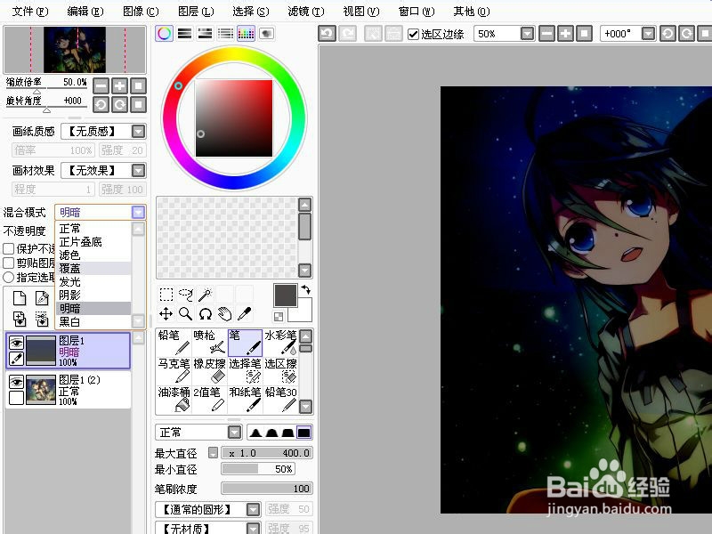712x534 pixels.
Task: Toggle the swatches palette icon
Action: 246,33
